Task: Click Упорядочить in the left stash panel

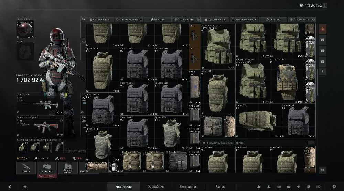Action: (184, 20)
